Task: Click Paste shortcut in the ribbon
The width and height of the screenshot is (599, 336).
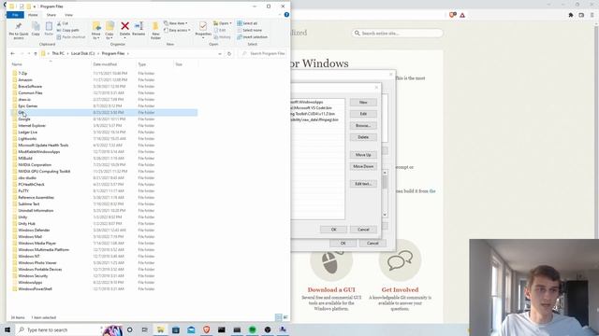Action: point(71,37)
